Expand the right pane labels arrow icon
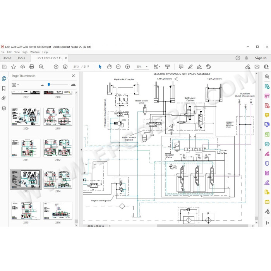 pos(267,223)
